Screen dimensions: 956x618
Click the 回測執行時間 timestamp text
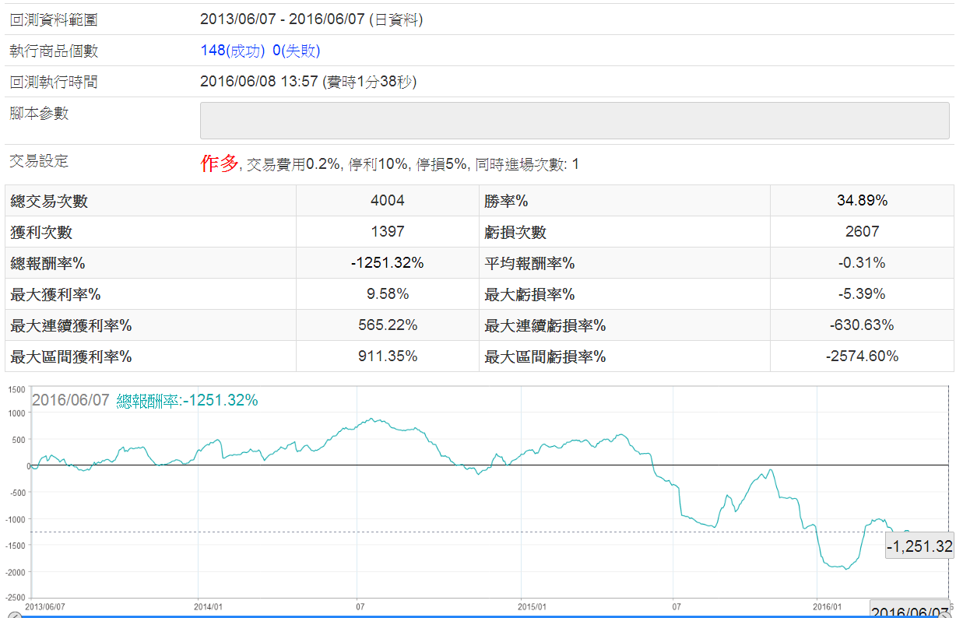click(308, 82)
